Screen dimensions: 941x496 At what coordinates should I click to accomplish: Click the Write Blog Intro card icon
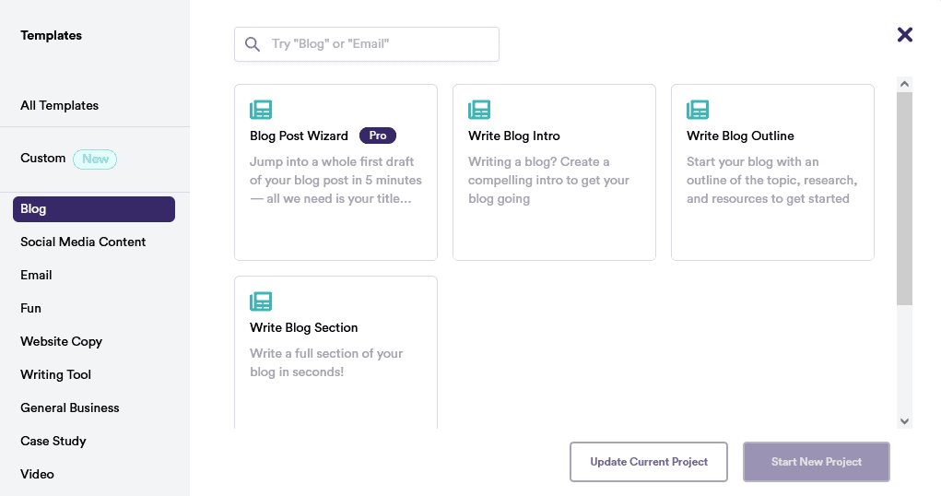point(479,110)
